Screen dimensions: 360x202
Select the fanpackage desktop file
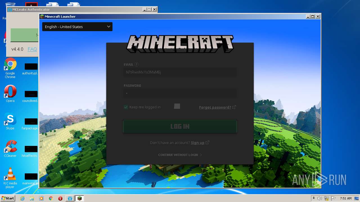[31, 124]
